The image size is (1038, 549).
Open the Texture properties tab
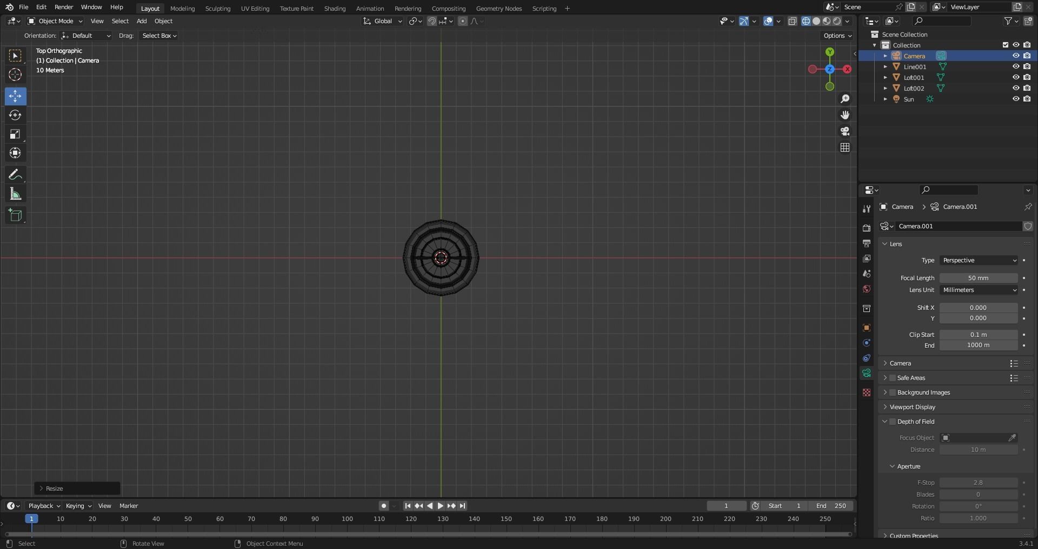click(867, 392)
